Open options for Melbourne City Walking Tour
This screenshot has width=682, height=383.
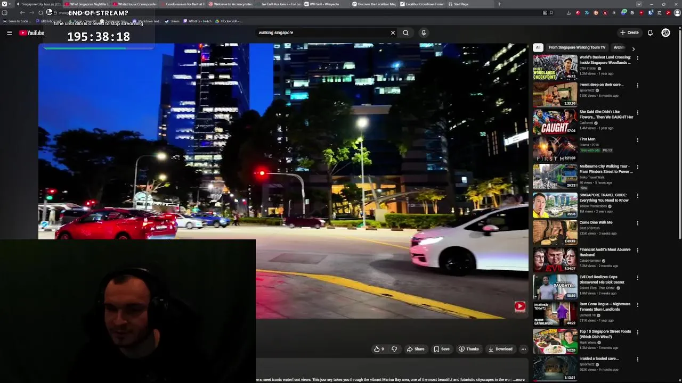[637, 167]
